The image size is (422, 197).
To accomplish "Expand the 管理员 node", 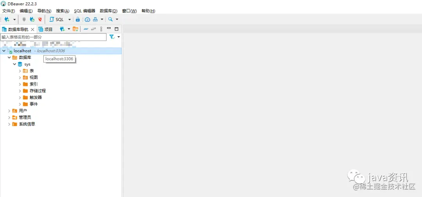I will click(x=9, y=118).
